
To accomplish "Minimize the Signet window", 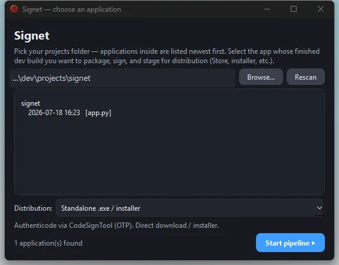I will pyautogui.click(x=267, y=9).
